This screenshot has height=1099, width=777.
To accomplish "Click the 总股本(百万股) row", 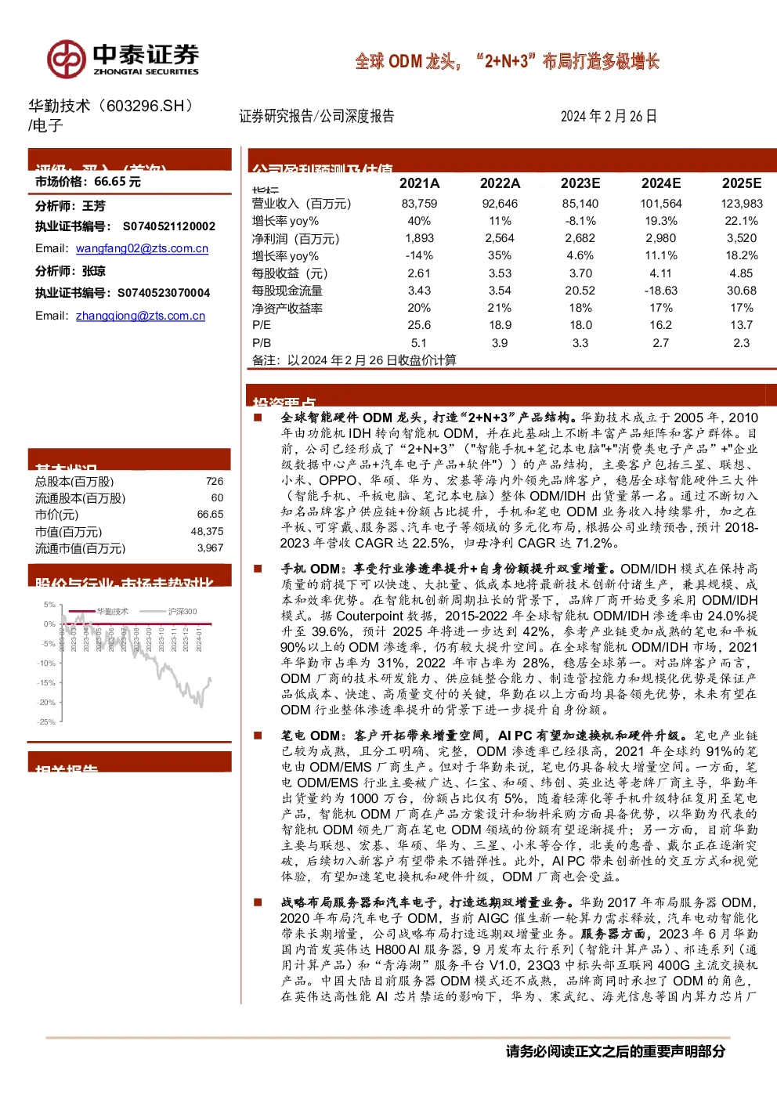I will (129, 482).
